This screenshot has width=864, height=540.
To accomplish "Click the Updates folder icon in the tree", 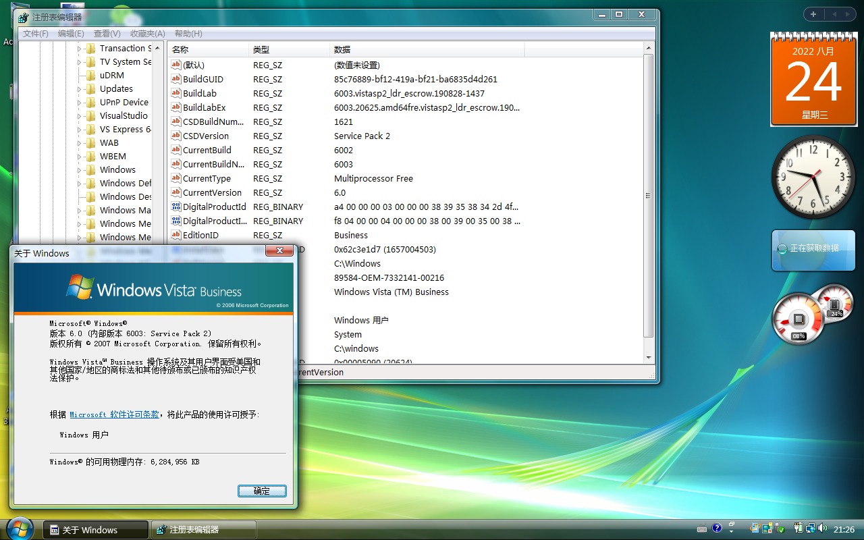I will (90, 88).
